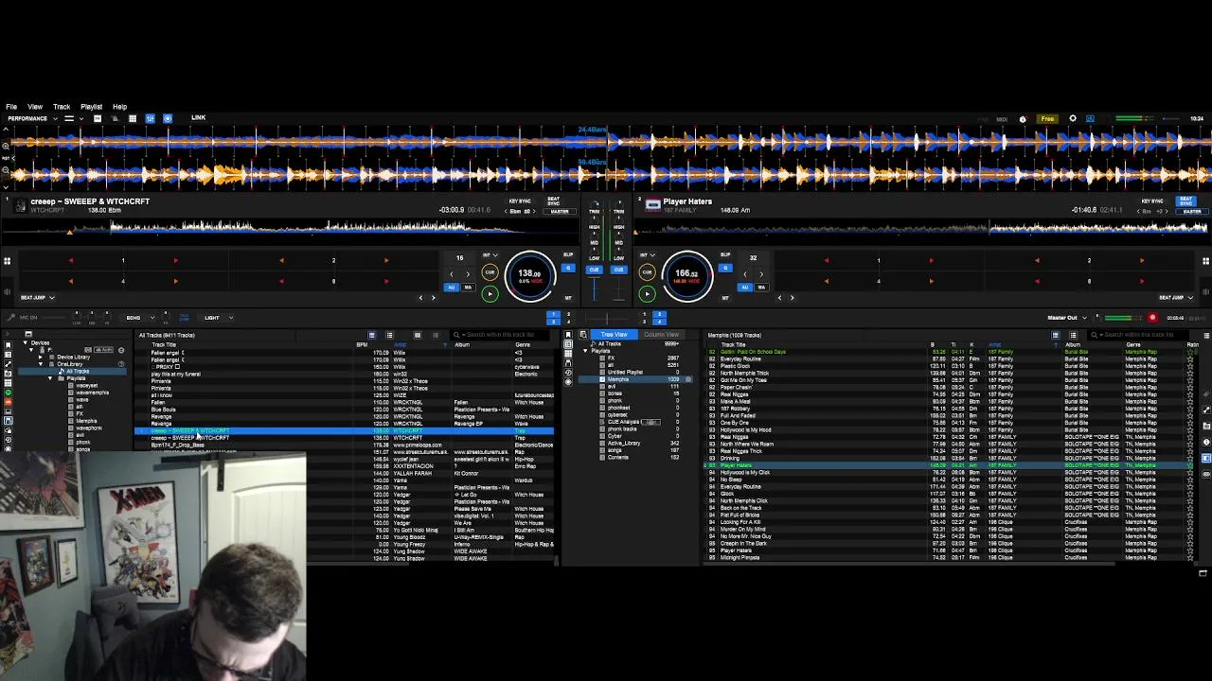Click the Free plan badge

pos(1047,119)
